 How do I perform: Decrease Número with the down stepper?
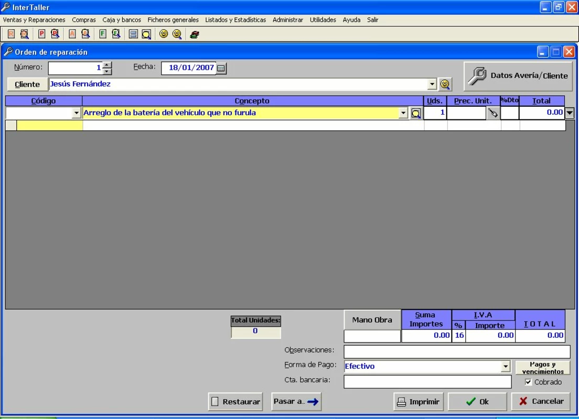(106, 71)
